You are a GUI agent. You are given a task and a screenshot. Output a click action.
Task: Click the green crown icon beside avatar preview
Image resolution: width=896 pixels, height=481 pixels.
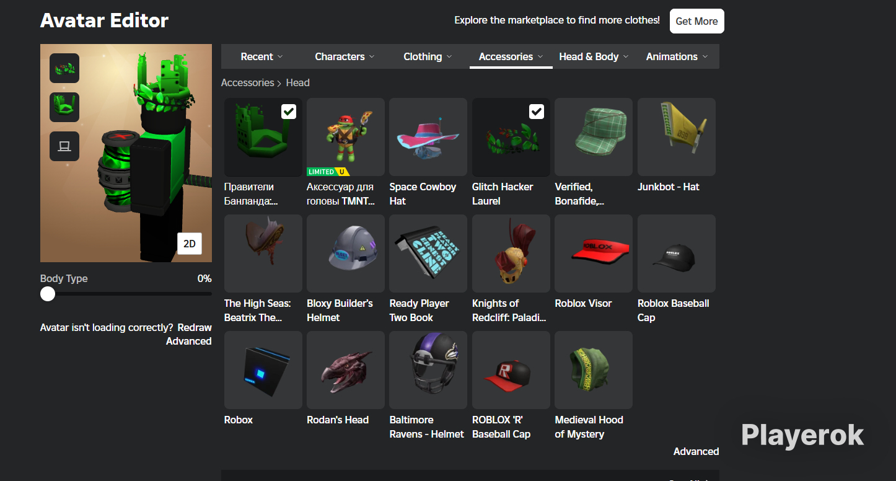click(x=64, y=107)
